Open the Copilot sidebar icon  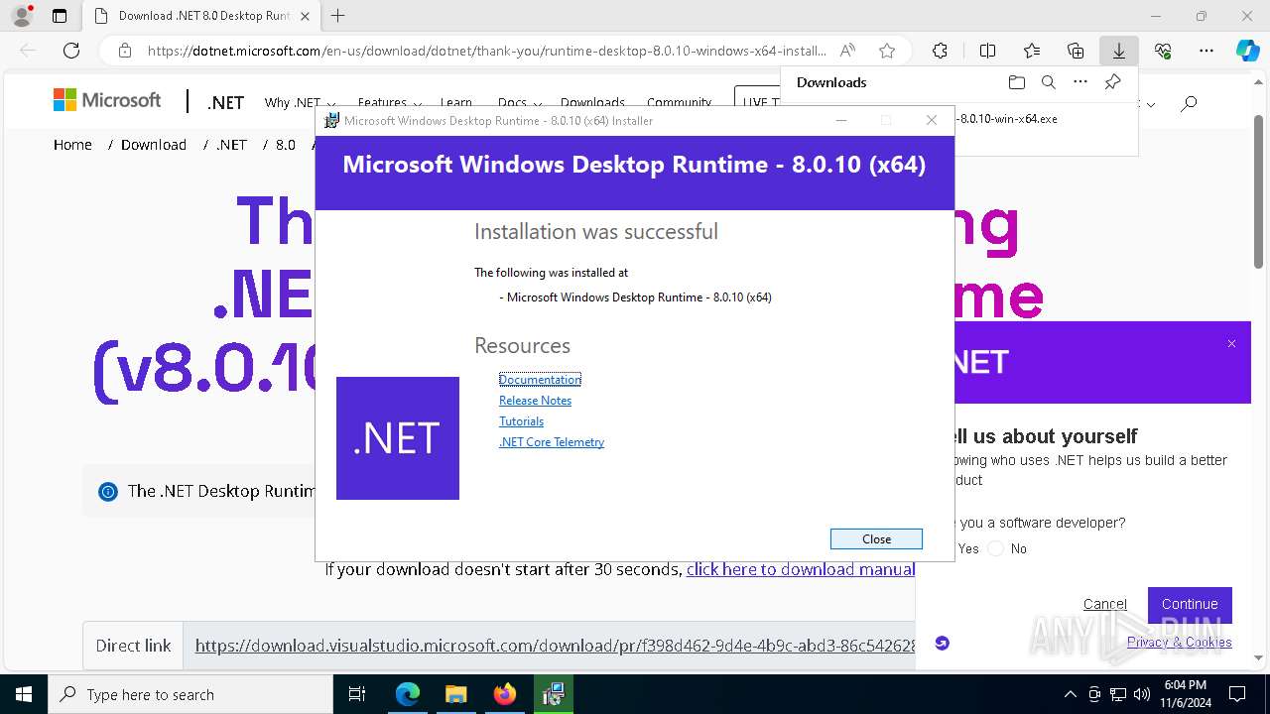click(x=1247, y=51)
